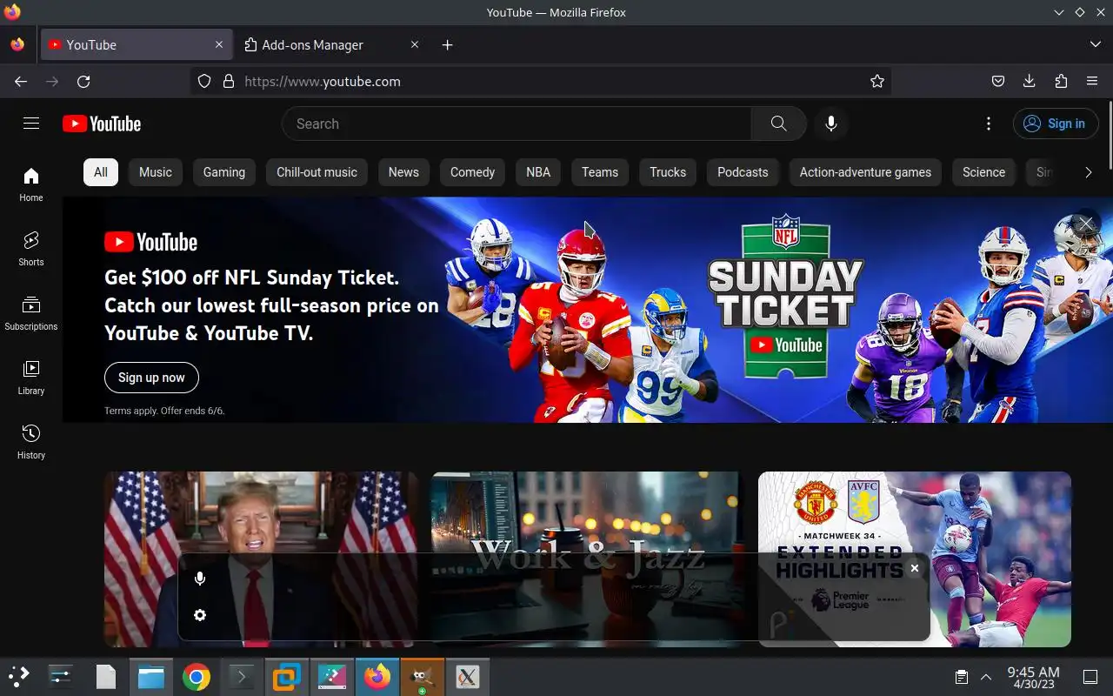Select the Science filter chip

tap(983, 172)
